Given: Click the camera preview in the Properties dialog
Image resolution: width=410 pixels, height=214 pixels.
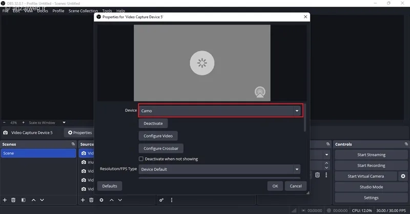Looking at the screenshot, I should pos(202,63).
